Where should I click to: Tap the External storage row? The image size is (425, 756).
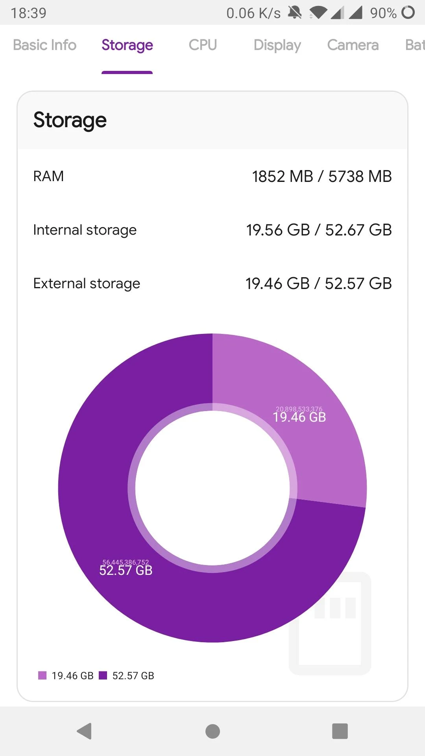coord(213,283)
